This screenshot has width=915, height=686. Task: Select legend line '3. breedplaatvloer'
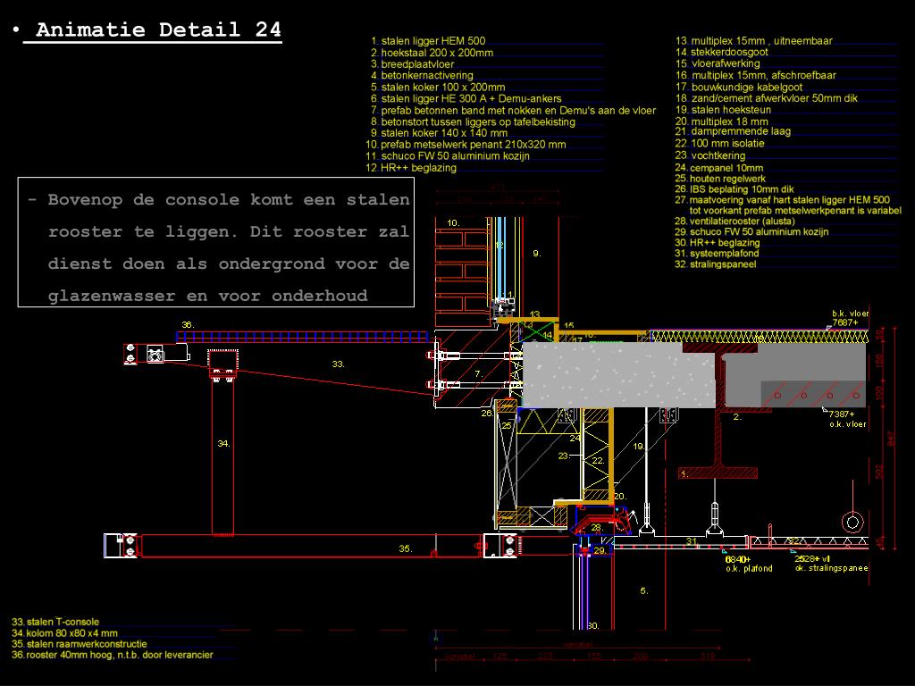[x=412, y=64]
